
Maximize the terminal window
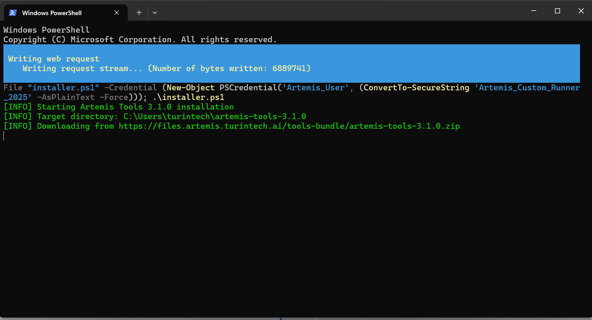[557, 11]
